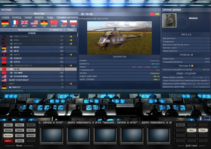Viewport: 211px width, 149px height.
Task: Click the star icon on КОМАНДИРСКИЙ УАЗ row
Action: [x=71, y=66]
